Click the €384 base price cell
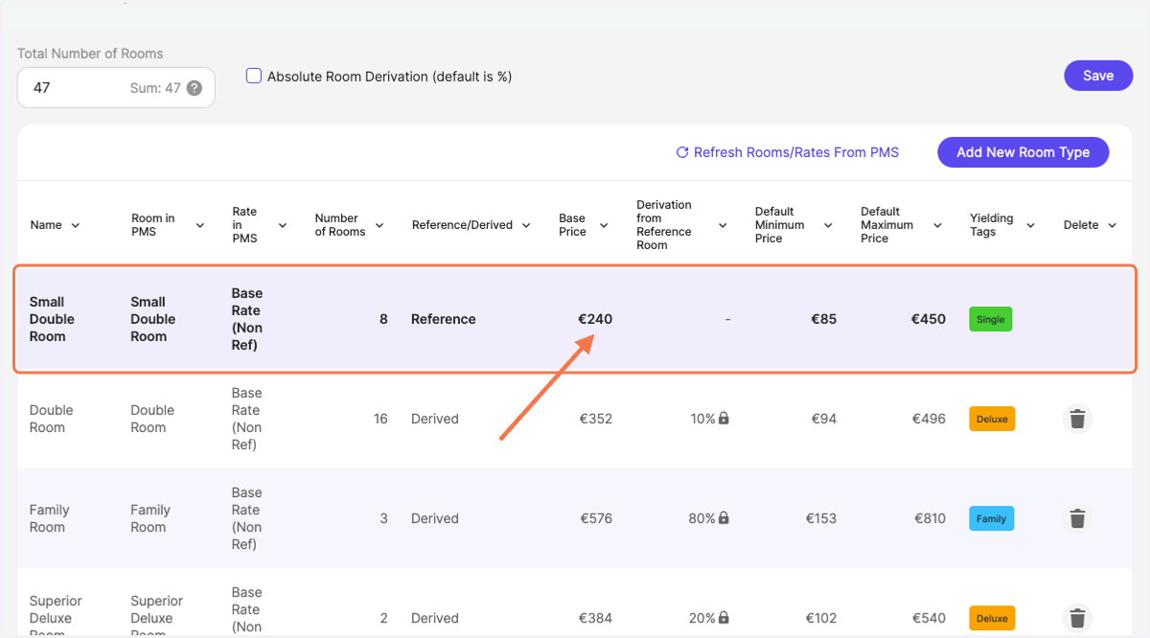Image resolution: width=1150 pixels, height=638 pixels. pos(596,618)
